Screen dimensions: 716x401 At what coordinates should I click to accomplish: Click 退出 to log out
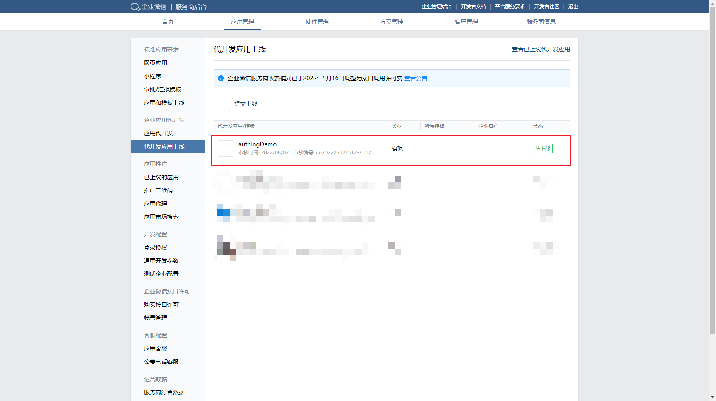click(573, 7)
